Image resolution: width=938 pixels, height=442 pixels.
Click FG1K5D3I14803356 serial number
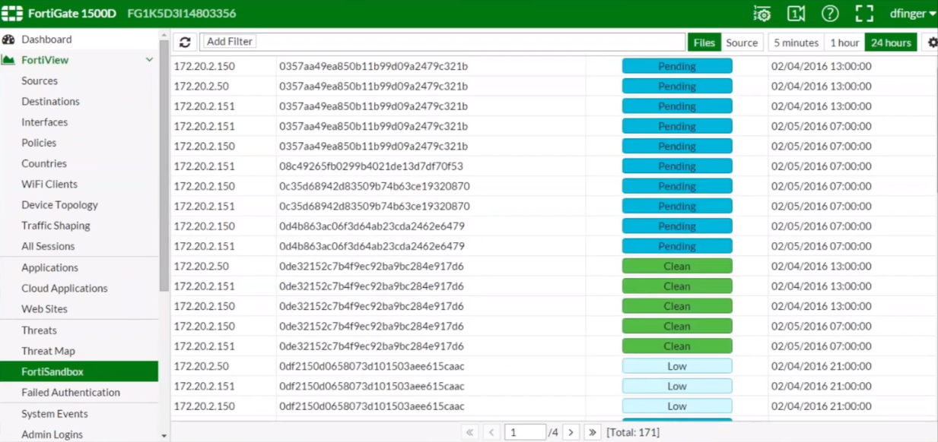point(182,14)
